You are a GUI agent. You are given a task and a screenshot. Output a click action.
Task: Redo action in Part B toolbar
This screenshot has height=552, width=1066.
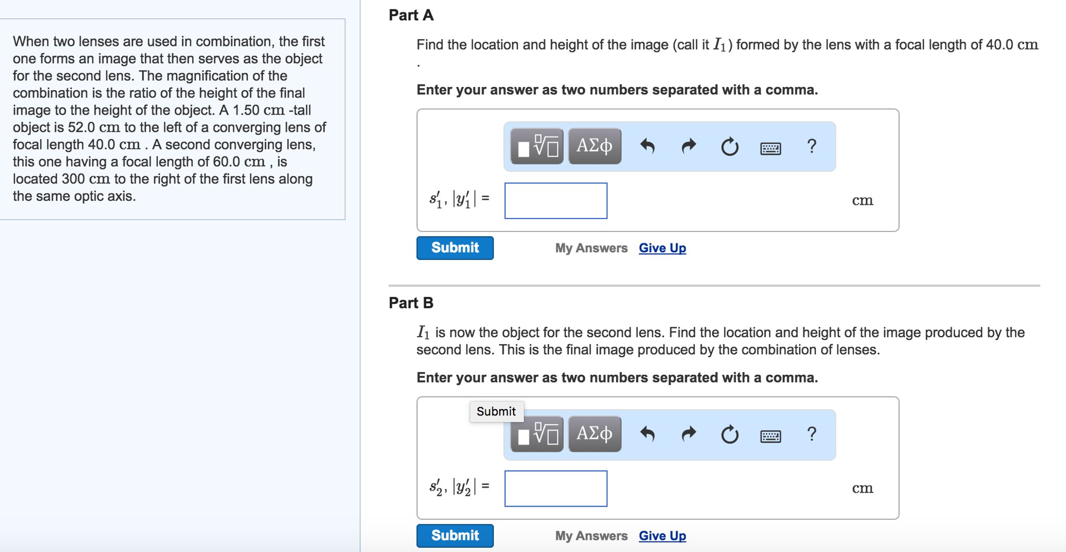coord(688,434)
